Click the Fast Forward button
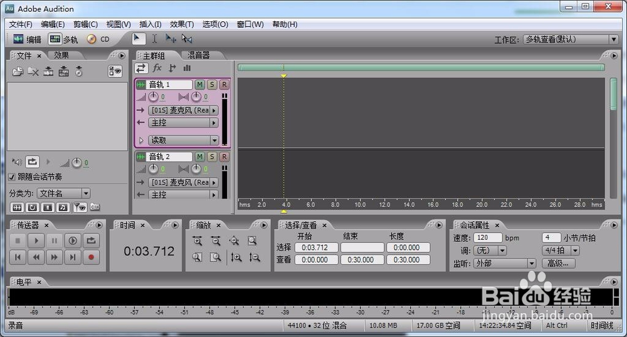627x337 pixels. 55,257
